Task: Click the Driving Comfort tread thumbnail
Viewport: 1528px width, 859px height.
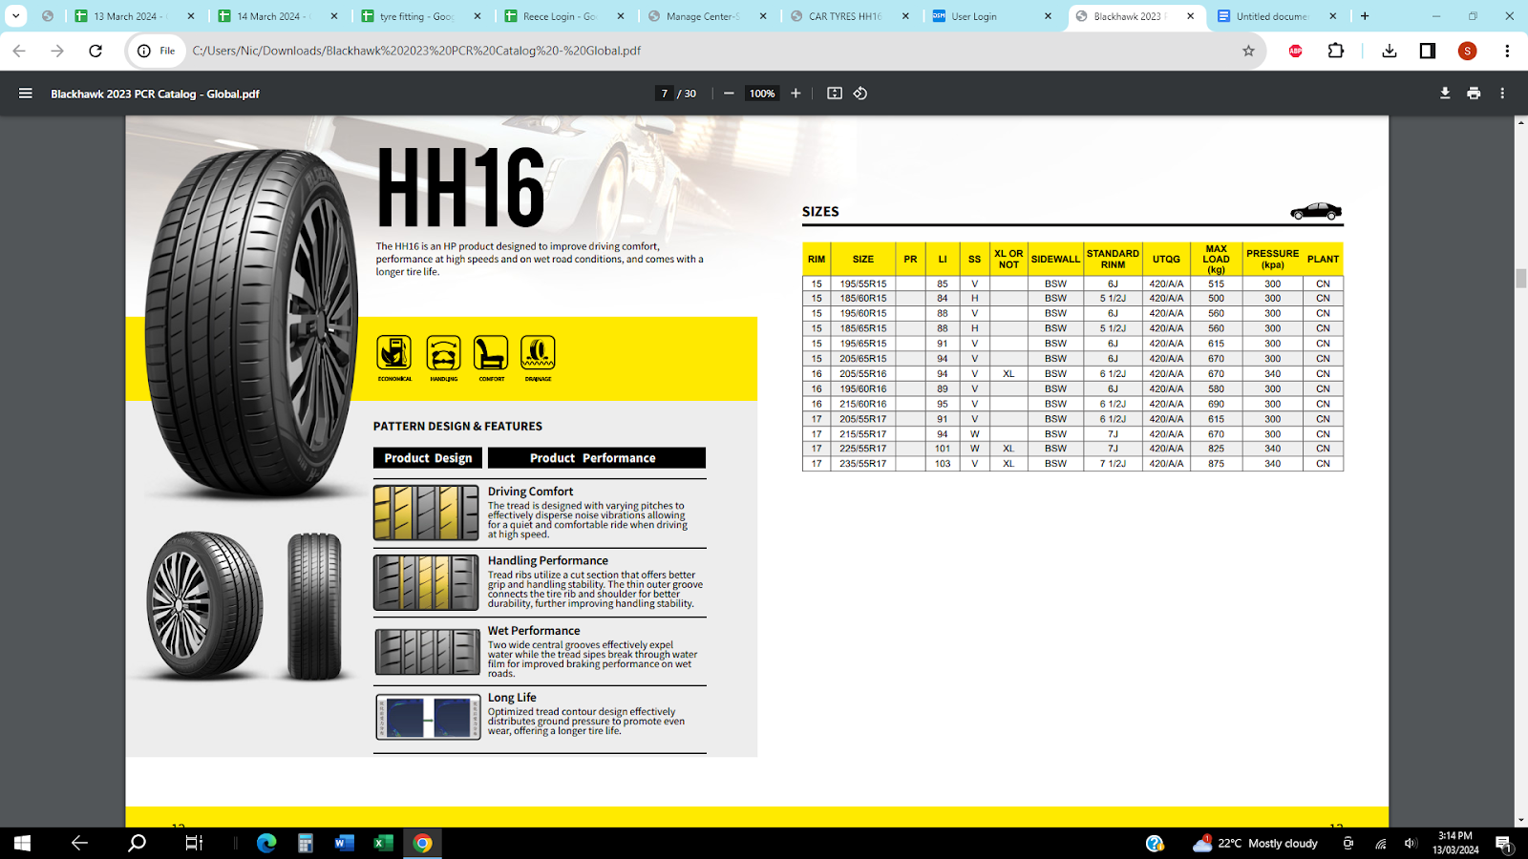Action: (x=426, y=513)
